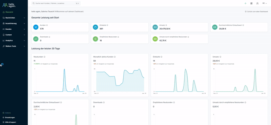Screen dimensions: 271x125
Task: Expand the Nachrichten menu chevron
Action: (x=24, y=18)
